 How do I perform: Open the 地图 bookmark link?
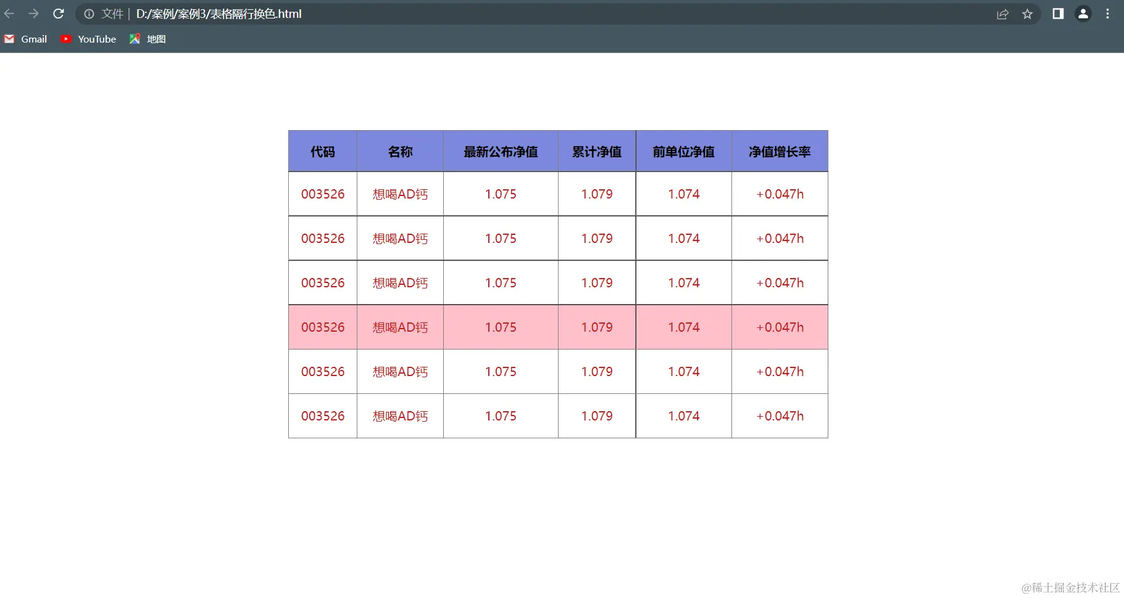[x=156, y=39]
